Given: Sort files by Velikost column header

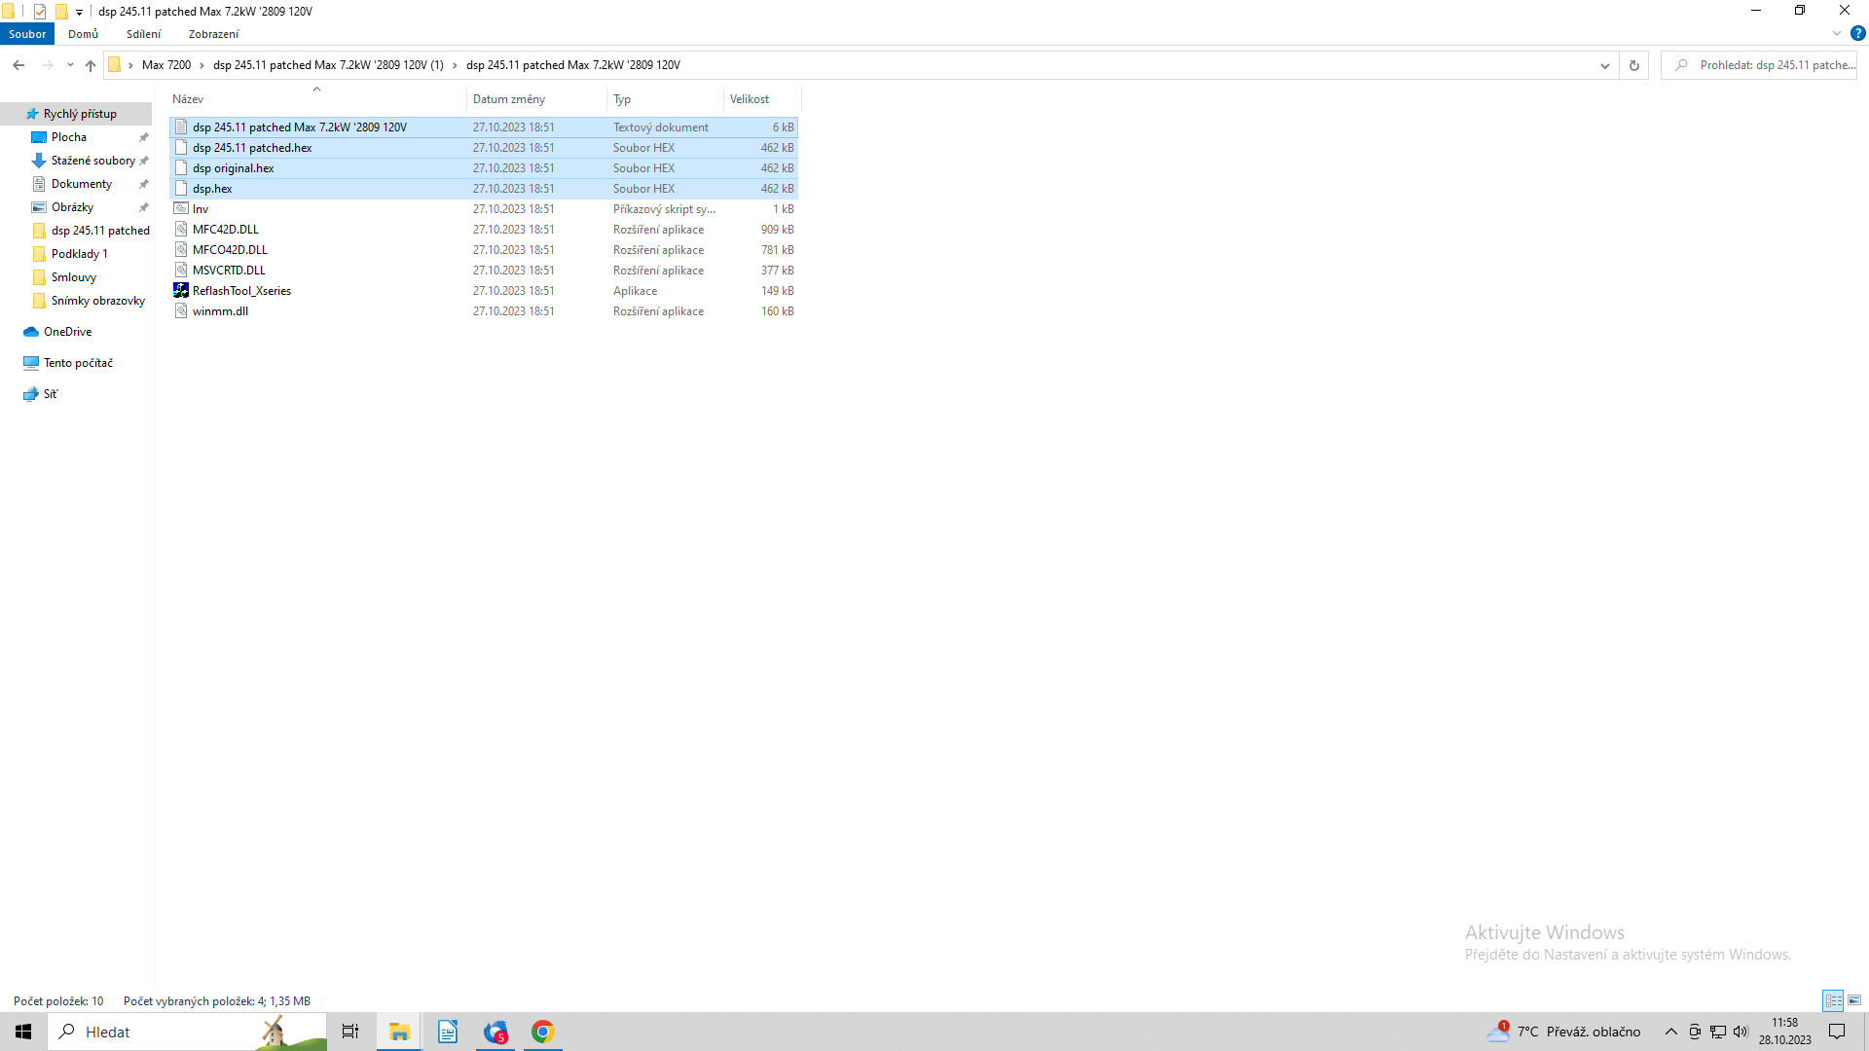Looking at the screenshot, I should point(750,99).
